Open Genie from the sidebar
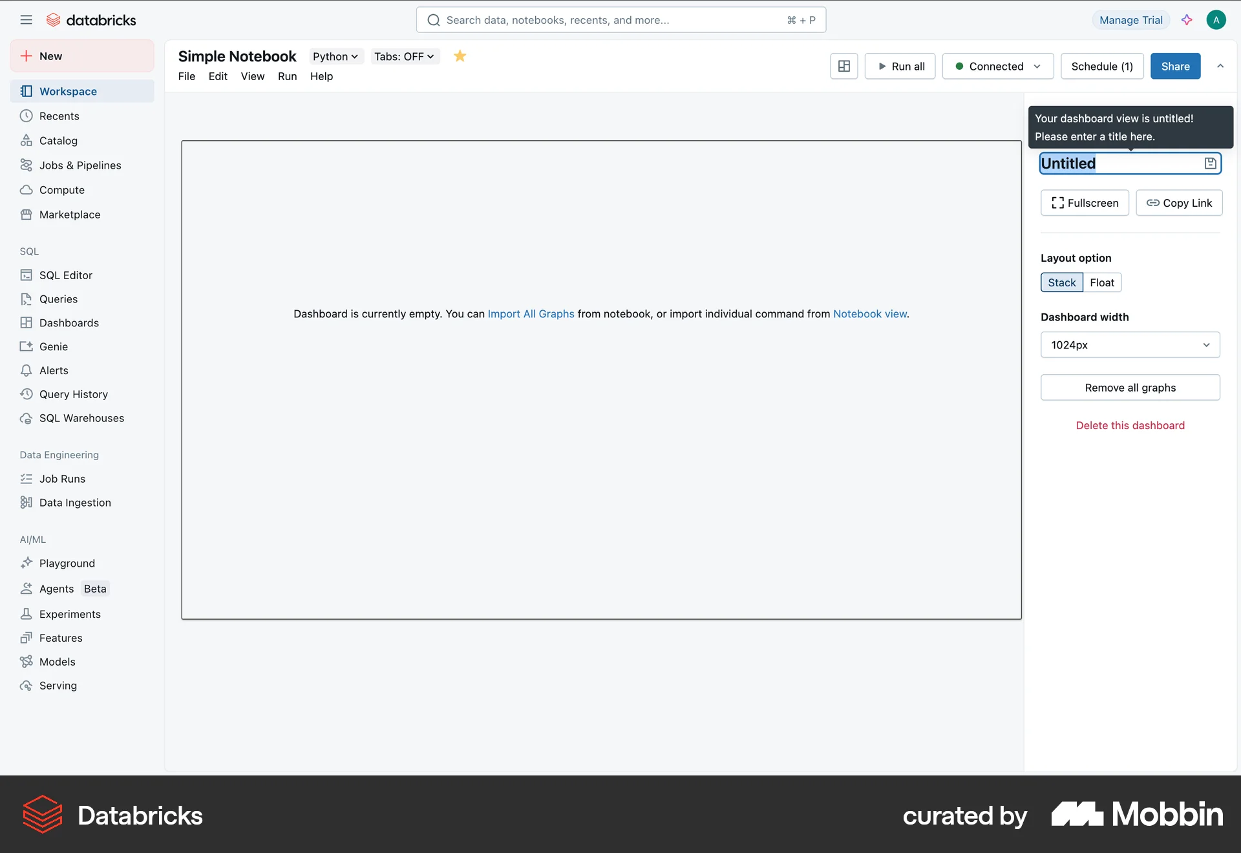The height and width of the screenshot is (853, 1241). [x=54, y=346]
